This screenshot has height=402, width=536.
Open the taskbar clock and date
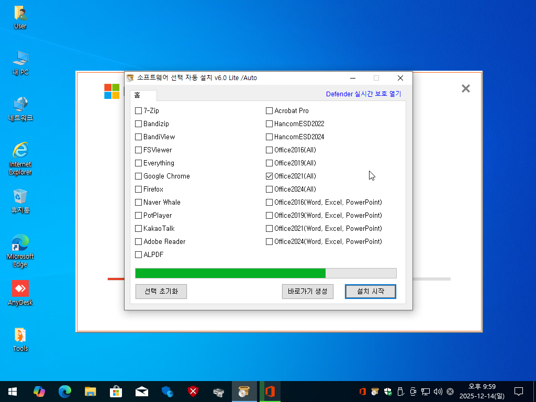482,392
